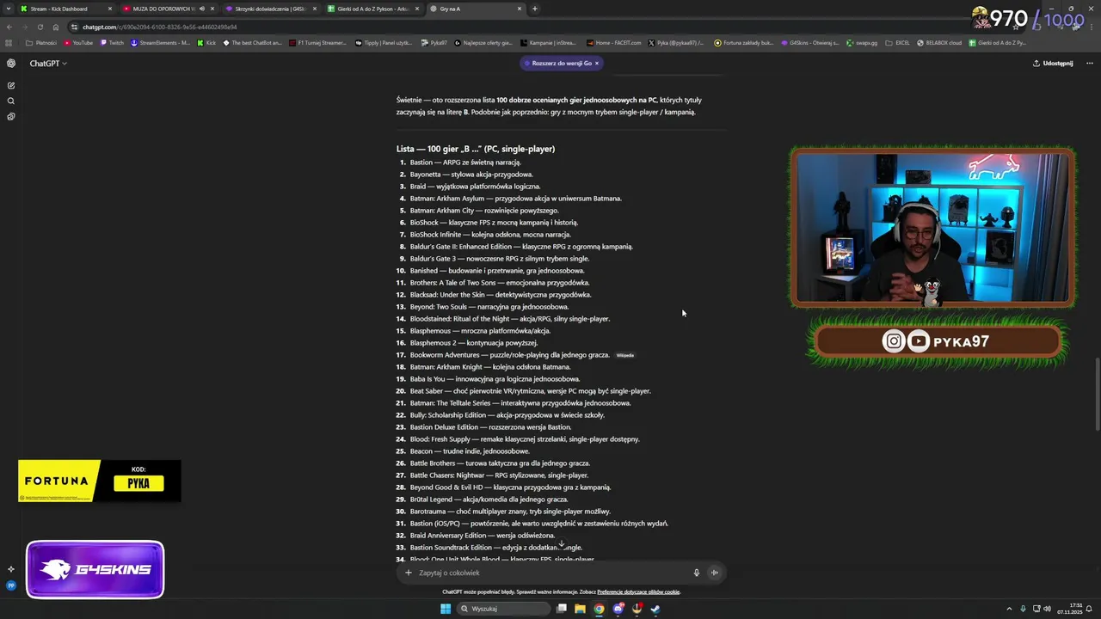Click the microphone dictation icon in prompt
1101x619 pixels.
click(x=697, y=573)
